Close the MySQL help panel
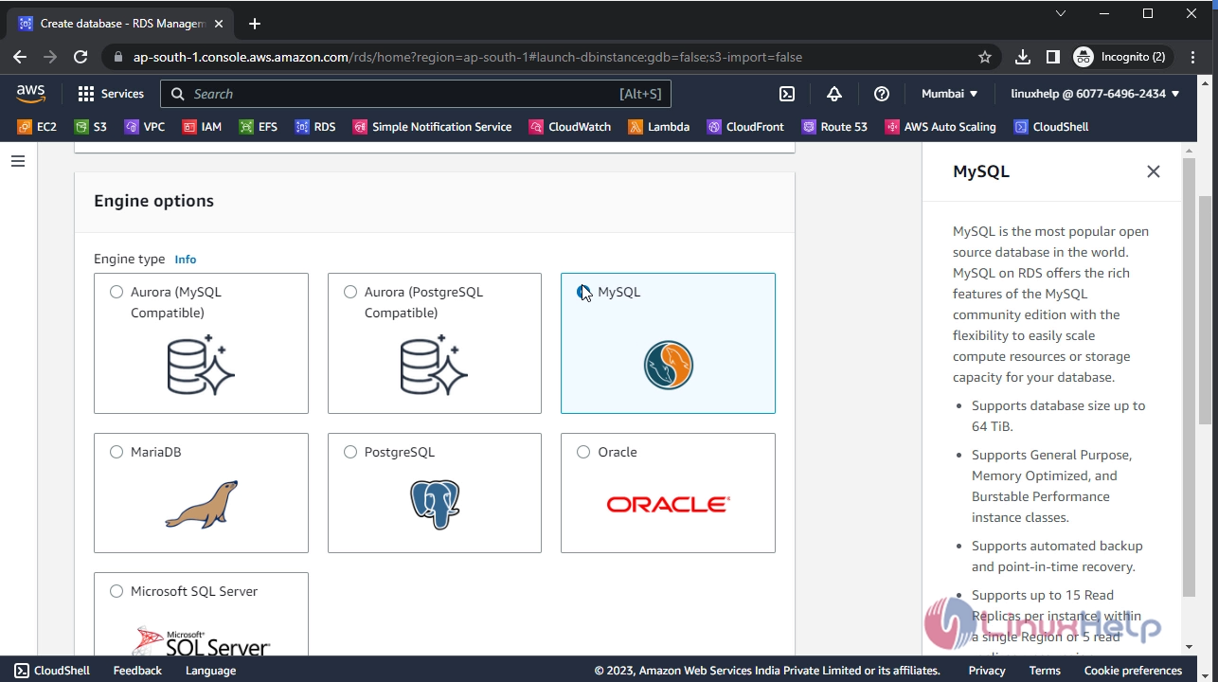 [x=1153, y=171]
